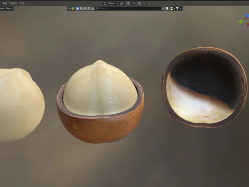This screenshot has height=187, width=249.
Task: Click the checkered texture filter icon
Action: tap(89, 8)
